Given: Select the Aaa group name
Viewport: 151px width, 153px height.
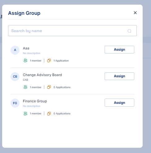Looking at the screenshot, I should pyautogui.click(x=26, y=48).
